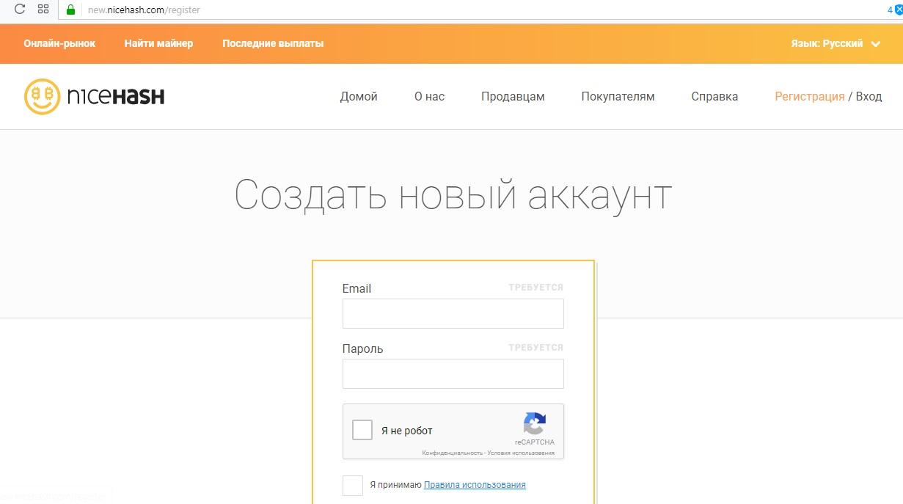Click the 'Вход' login link
The height and width of the screenshot is (504, 903).
click(869, 96)
